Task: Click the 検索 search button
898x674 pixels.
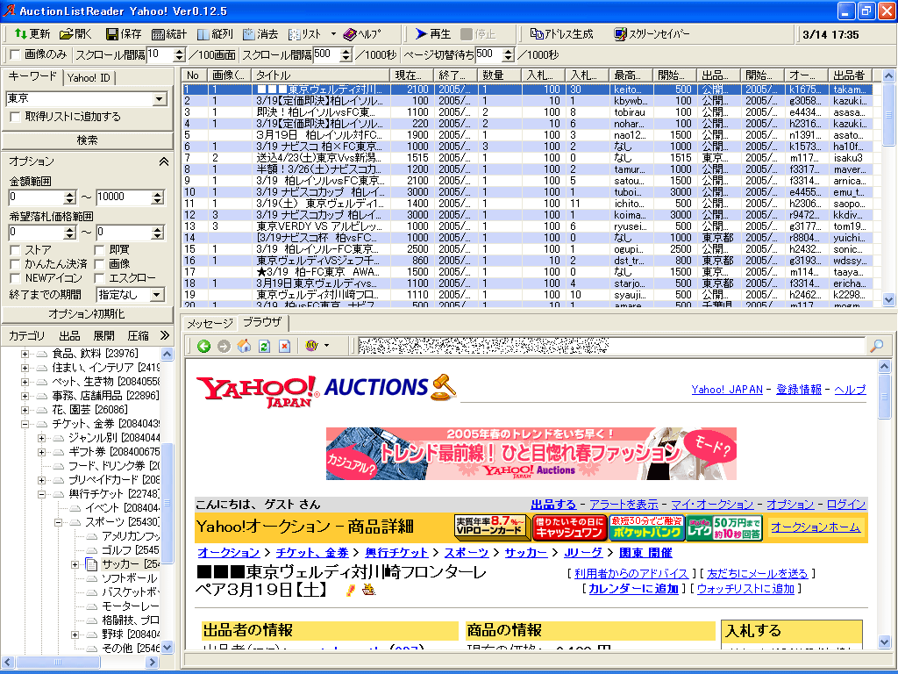Action: 88,140
